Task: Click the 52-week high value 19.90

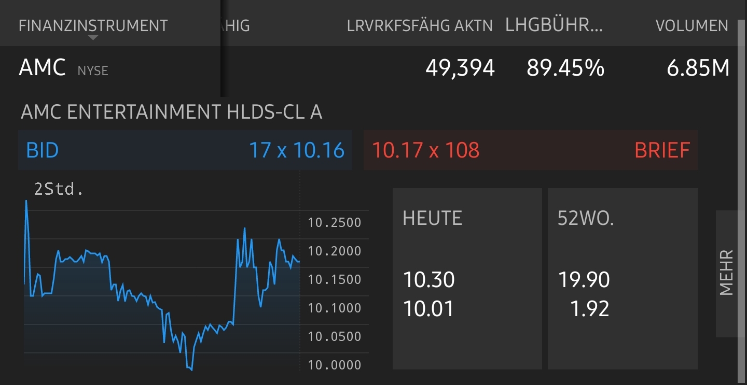Action: [x=584, y=280]
